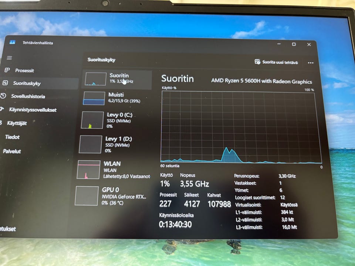Select Levy 0 (C:) item
This screenshot has width=355, height=266.
[114, 120]
